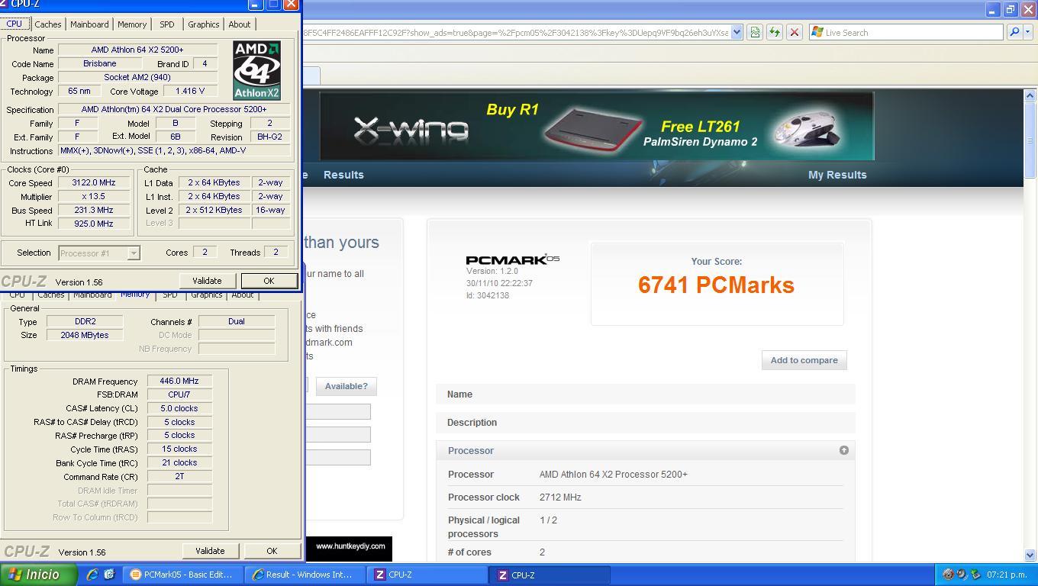Click the AMD Athlon X2 logo image
The width and height of the screenshot is (1038, 586).
256,71
